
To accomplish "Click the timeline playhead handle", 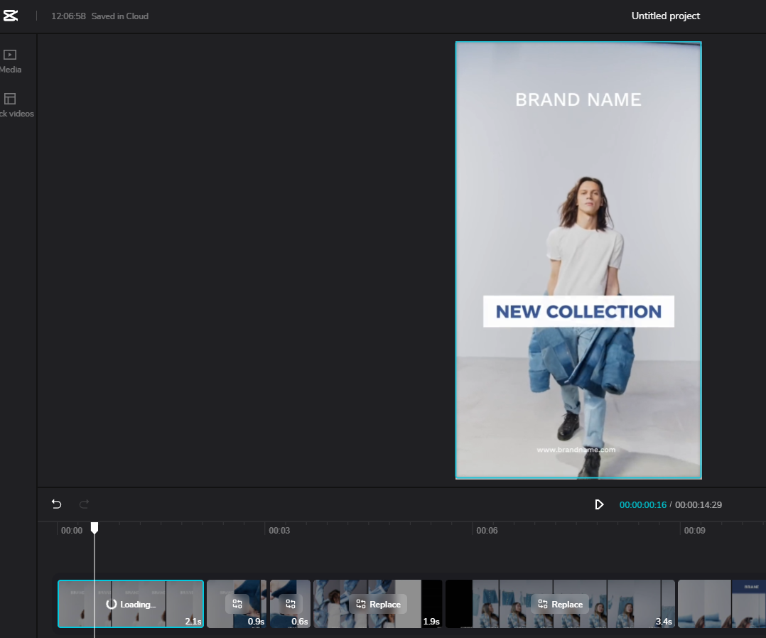I will [x=95, y=528].
